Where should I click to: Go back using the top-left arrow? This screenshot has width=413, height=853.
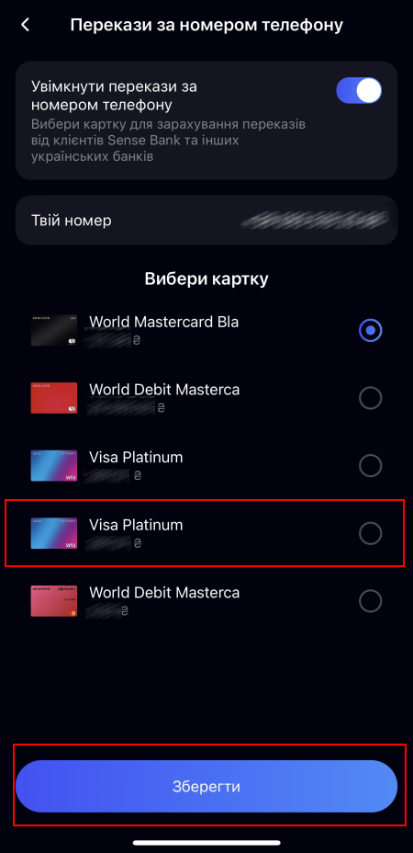(x=25, y=25)
